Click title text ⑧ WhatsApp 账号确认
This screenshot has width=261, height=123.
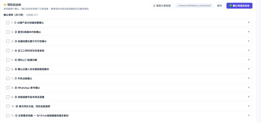pos(27,88)
